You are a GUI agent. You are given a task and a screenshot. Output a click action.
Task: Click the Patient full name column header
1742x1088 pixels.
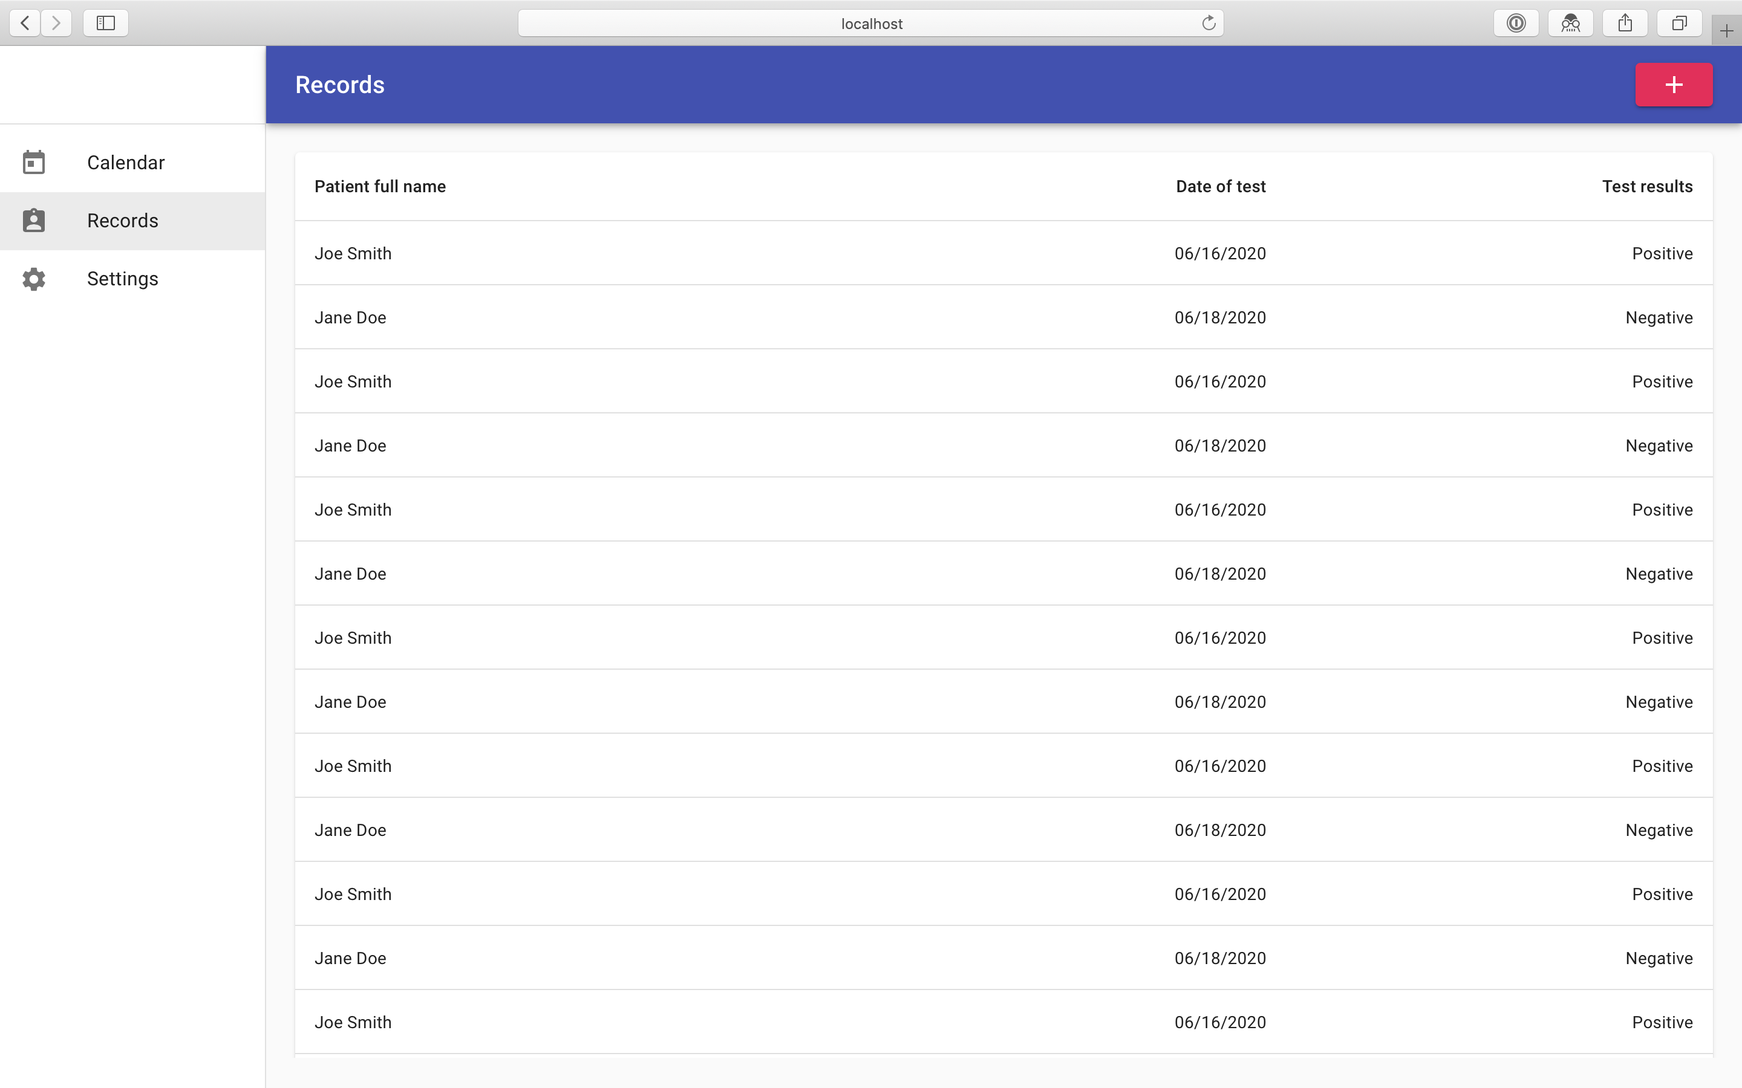coord(380,186)
